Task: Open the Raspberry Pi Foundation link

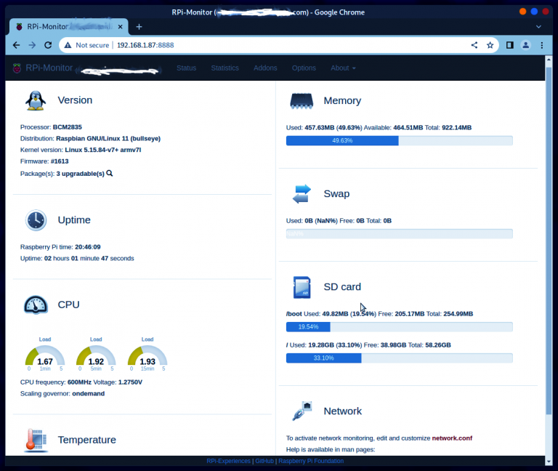Action: tap(311, 461)
